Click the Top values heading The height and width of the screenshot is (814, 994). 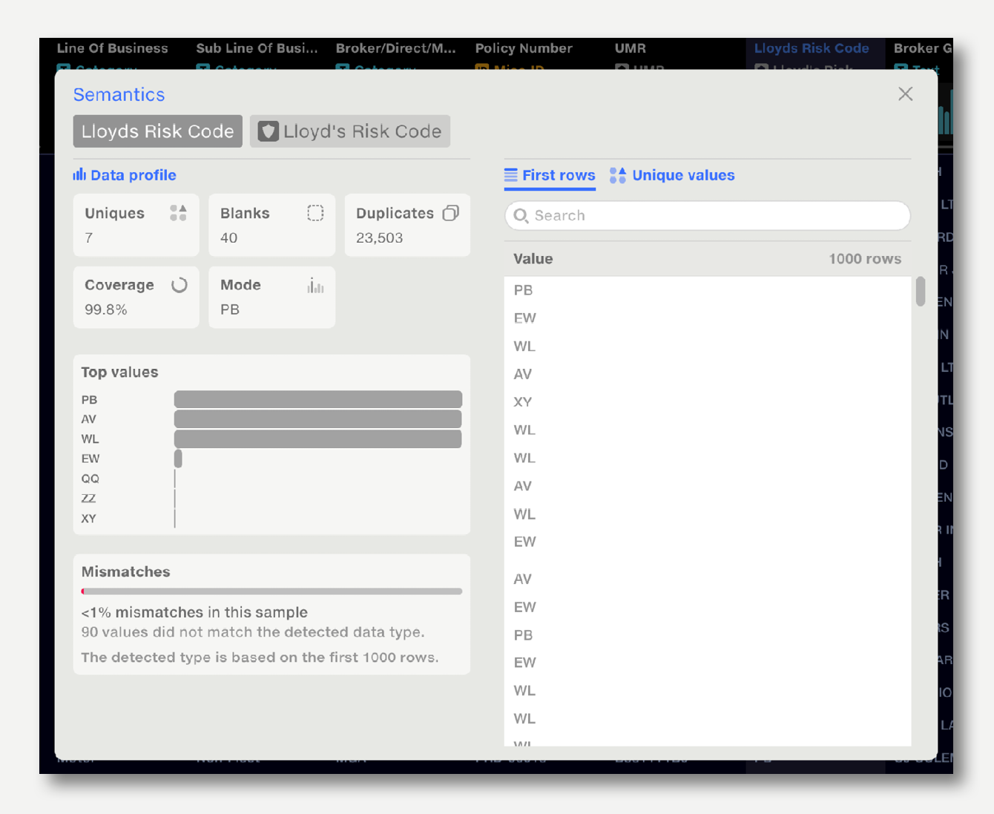pyautogui.click(x=119, y=372)
